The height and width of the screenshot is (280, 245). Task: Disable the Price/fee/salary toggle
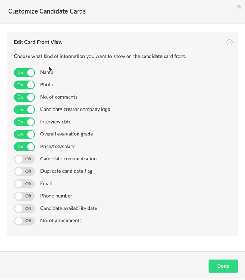(x=24, y=147)
